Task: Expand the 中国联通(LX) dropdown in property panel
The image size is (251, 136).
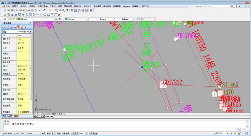Action: 30,31
